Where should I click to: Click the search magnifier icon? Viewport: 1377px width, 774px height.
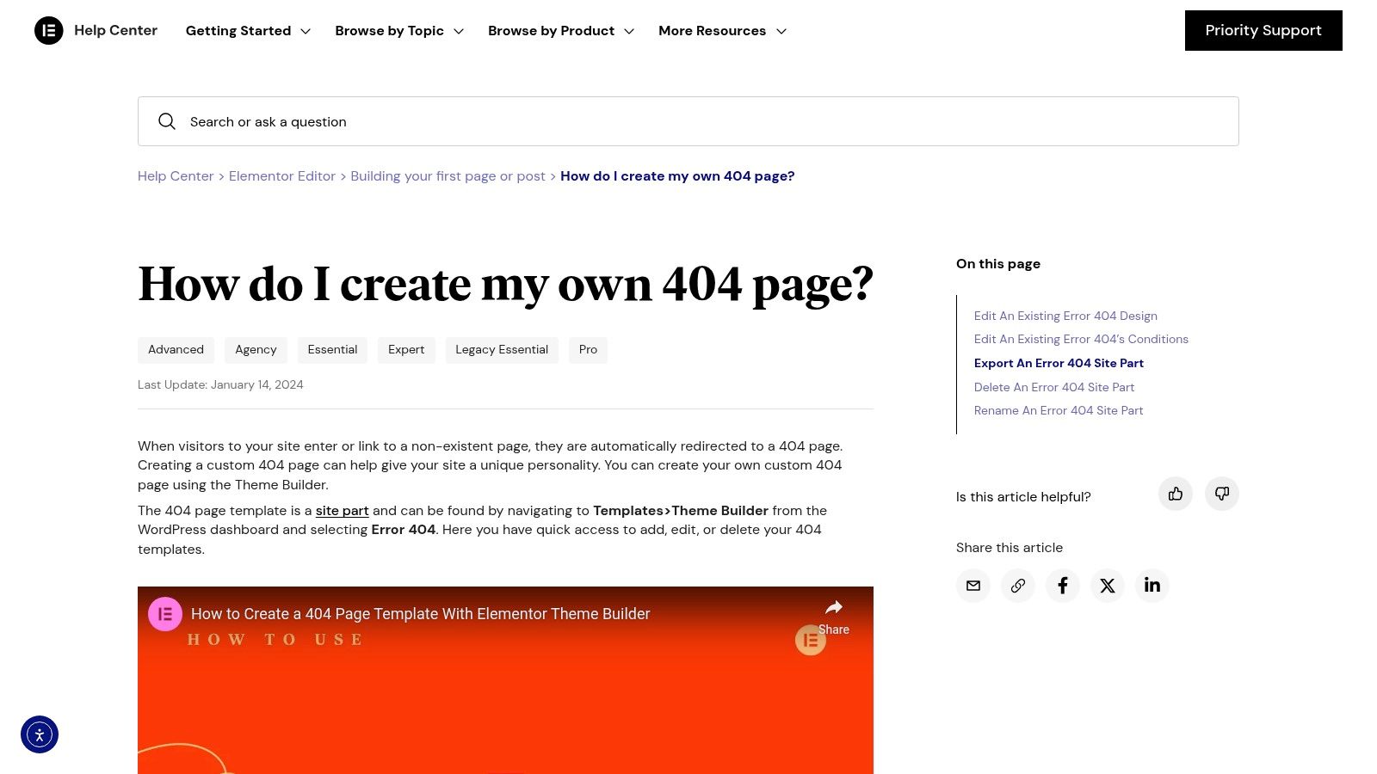[x=167, y=121]
